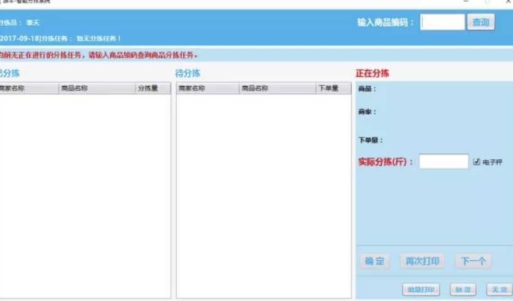Click the app icon in the title bar
The width and height of the screenshot is (513, 301).
point(2,3)
